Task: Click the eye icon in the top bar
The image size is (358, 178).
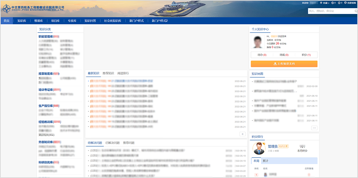Action: click(x=339, y=3)
